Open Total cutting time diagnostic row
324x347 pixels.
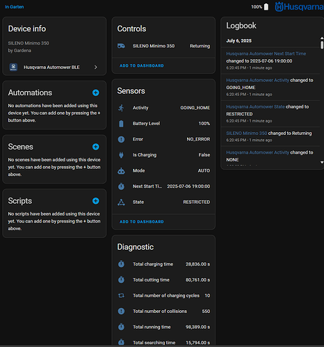[x=163, y=280]
